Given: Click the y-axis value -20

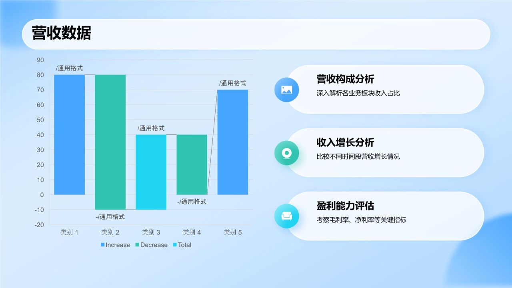Looking at the screenshot, I should (x=39, y=225).
